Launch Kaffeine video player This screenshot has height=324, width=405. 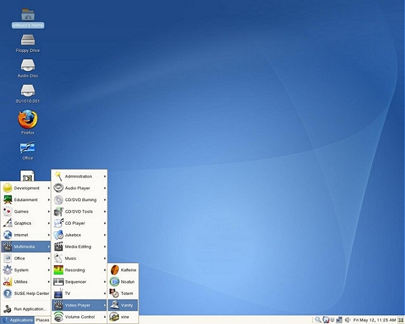point(128,270)
